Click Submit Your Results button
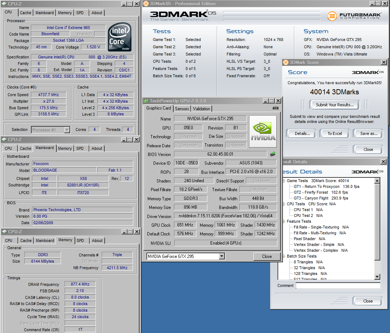Screen dimensions: 390x333 (x=334, y=105)
